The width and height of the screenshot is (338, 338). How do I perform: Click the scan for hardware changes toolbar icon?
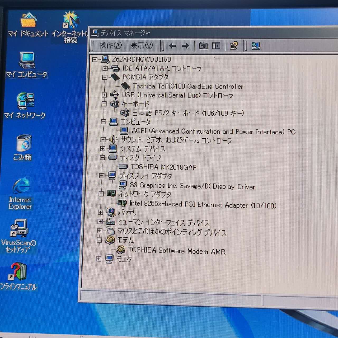click(x=255, y=46)
